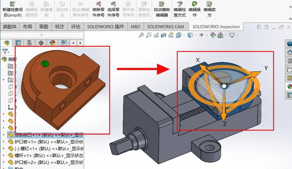Open the MBD tab

[135, 27]
